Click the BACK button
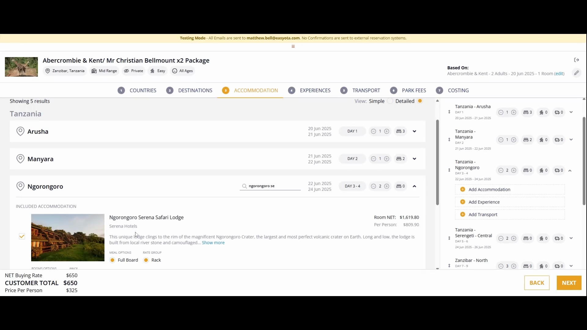This screenshot has height=330, width=587. [x=537, y=283]
